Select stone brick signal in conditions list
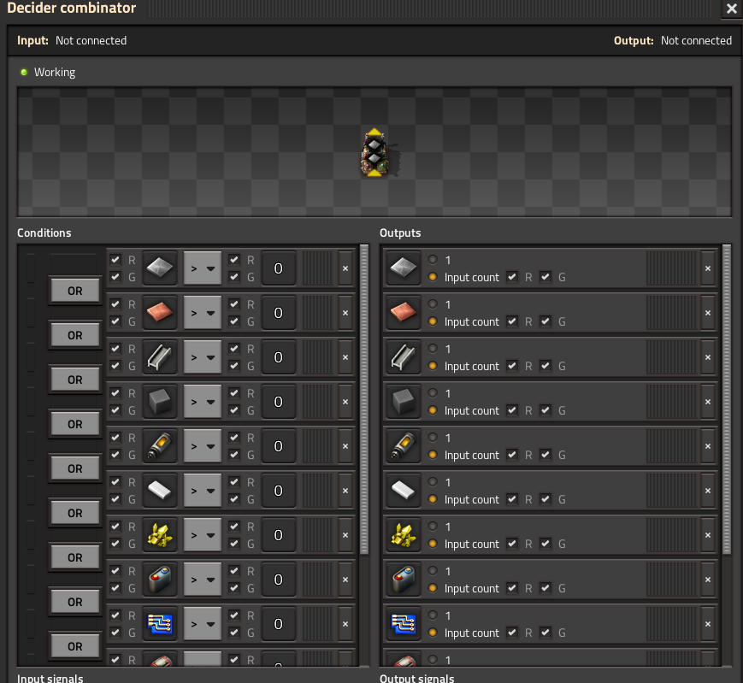The height and width of the screenshot is (683, 743). click(160, 402)
